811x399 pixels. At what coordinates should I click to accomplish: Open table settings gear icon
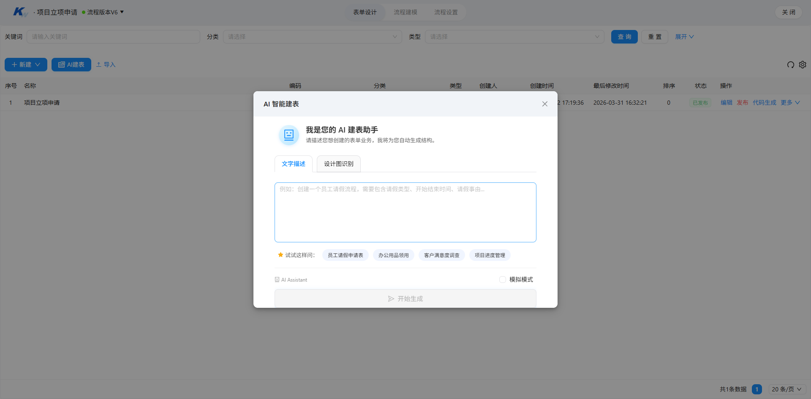point(803,65)
